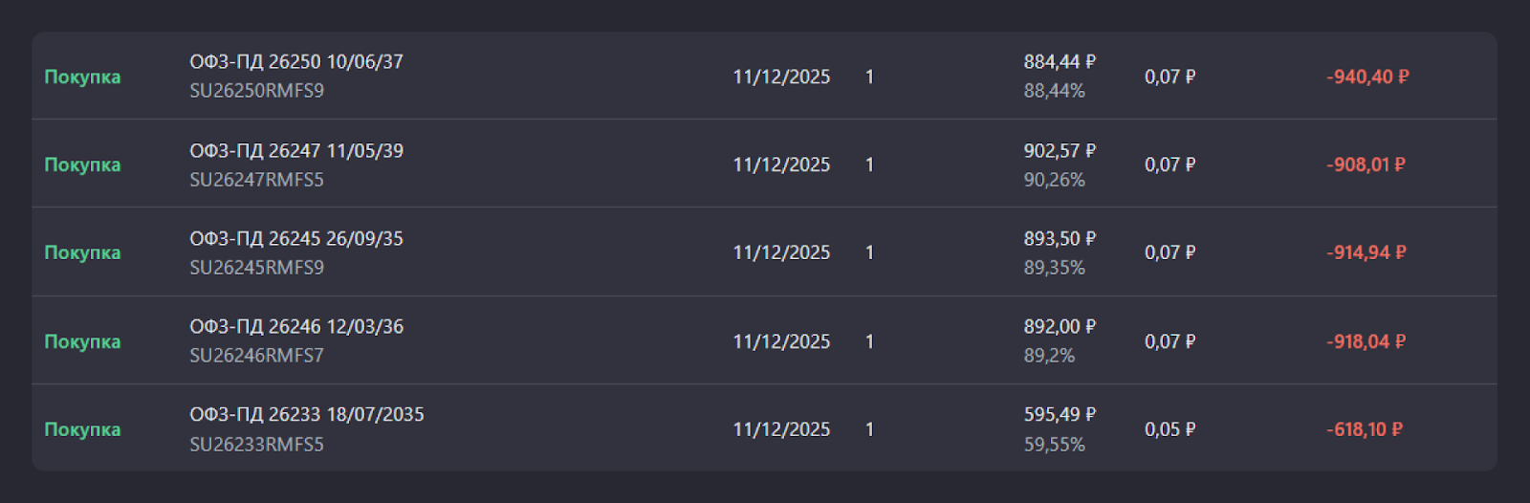Viewport: 1530px width, 503px height.
Task: Select the ОФЗ-ПД 26247 11/05/39 bond name
Action: [x=295, y=151]
